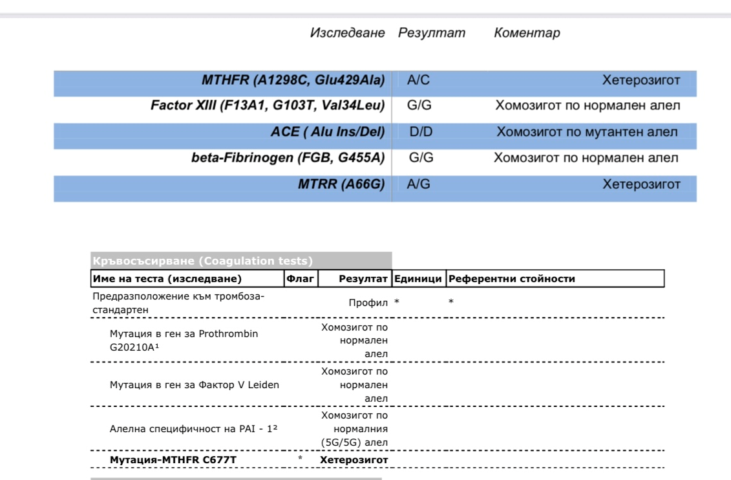
Task: Click the 'Единици' column header
Action: point(418,279)
